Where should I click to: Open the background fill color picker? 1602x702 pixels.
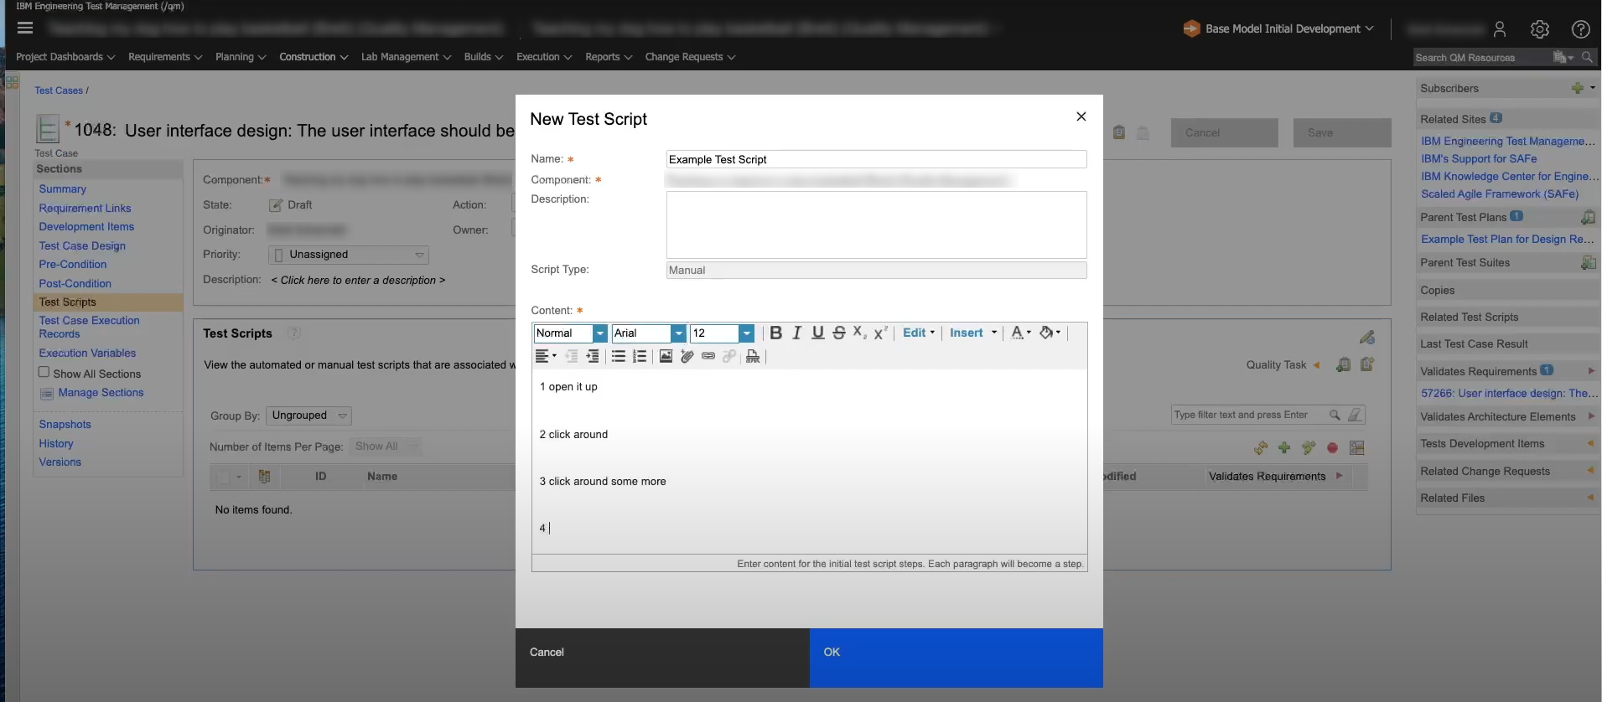pos(1050,333)
